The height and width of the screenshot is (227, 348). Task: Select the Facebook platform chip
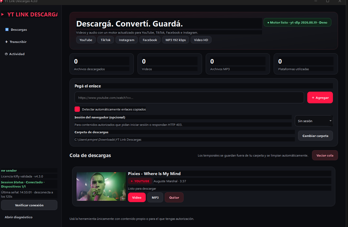150,40
